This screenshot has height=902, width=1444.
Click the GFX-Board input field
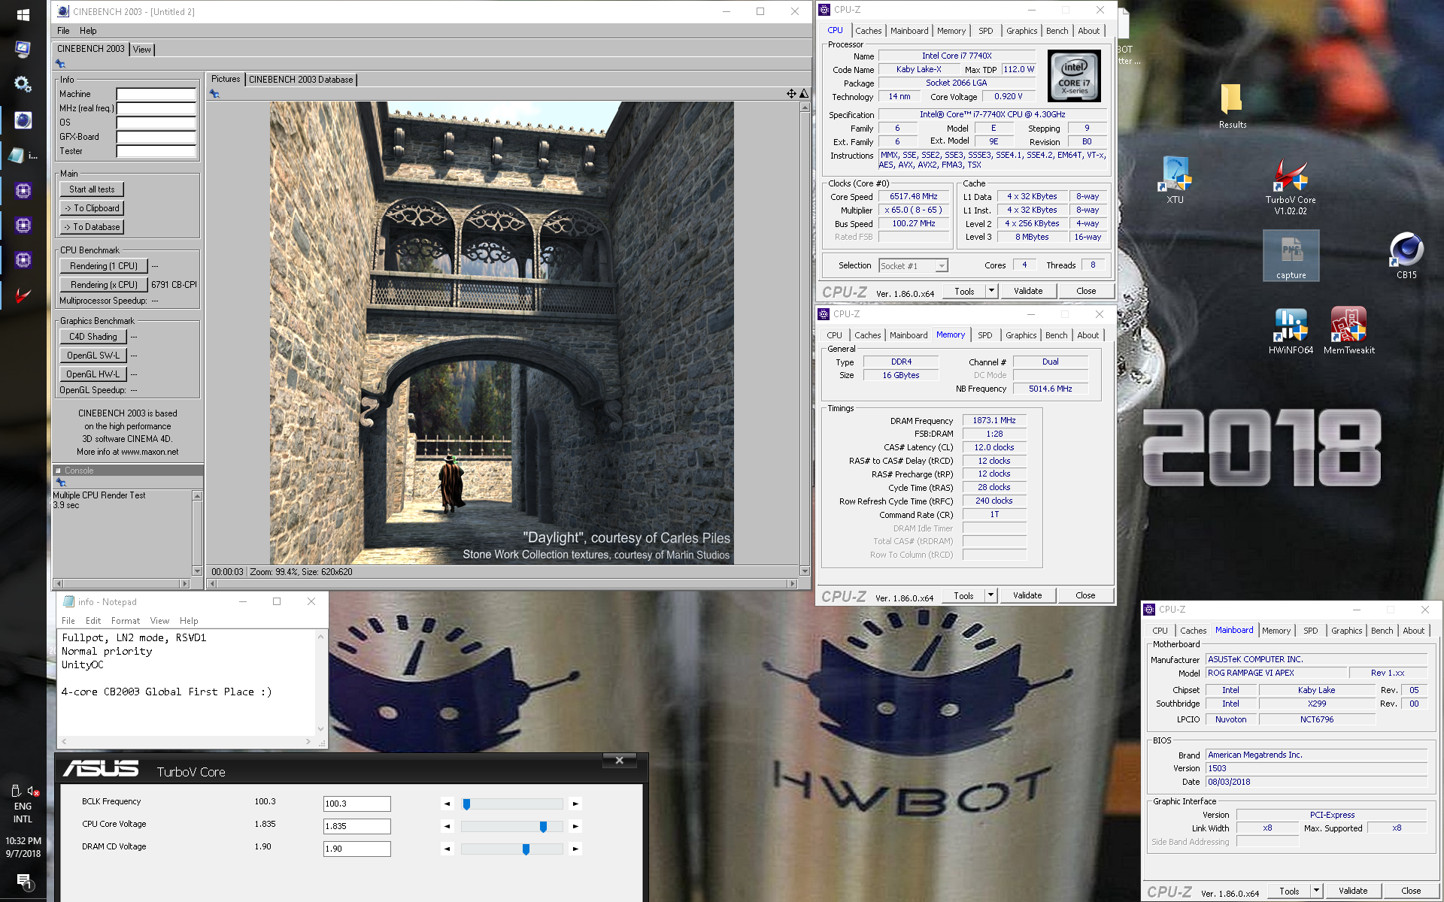point(156,138)
